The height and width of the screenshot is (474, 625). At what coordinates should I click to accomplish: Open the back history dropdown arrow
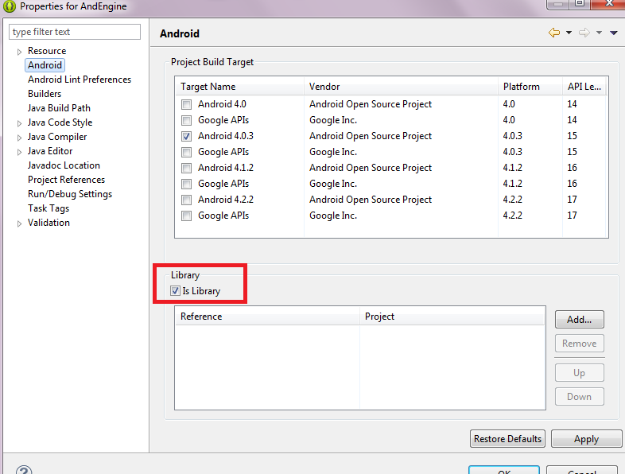569,33
